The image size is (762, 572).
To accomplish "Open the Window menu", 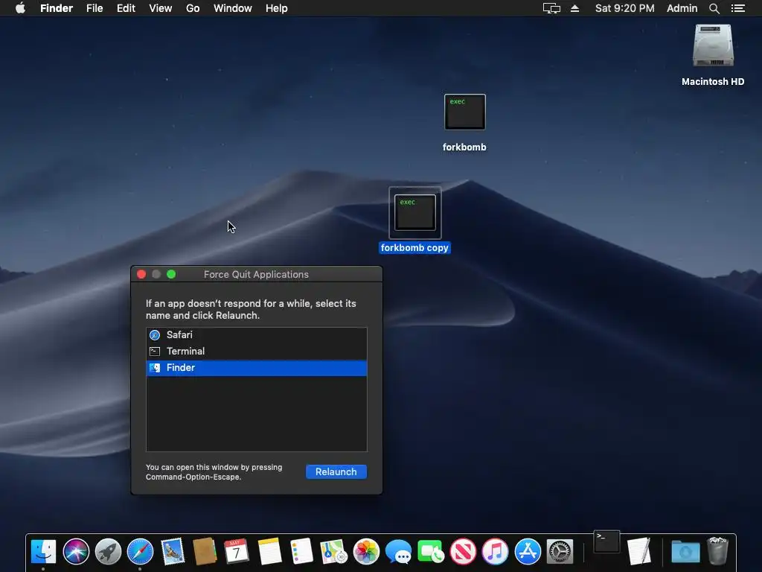I will point(233,8).
